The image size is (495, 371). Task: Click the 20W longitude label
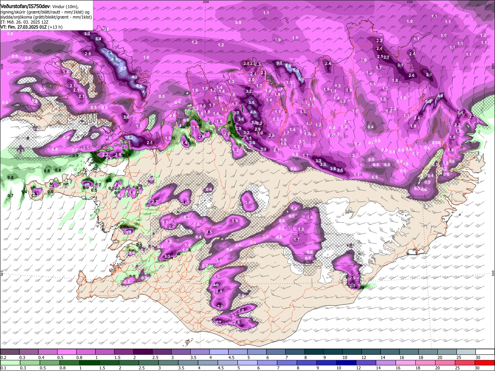(206, 2)
